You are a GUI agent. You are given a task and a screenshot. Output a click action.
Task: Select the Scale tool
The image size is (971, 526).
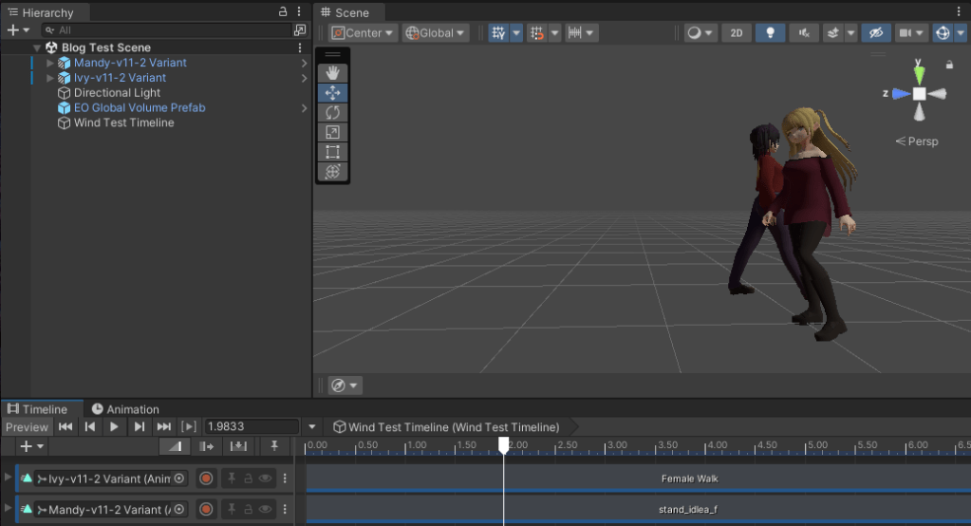click(x=332, y=133)
